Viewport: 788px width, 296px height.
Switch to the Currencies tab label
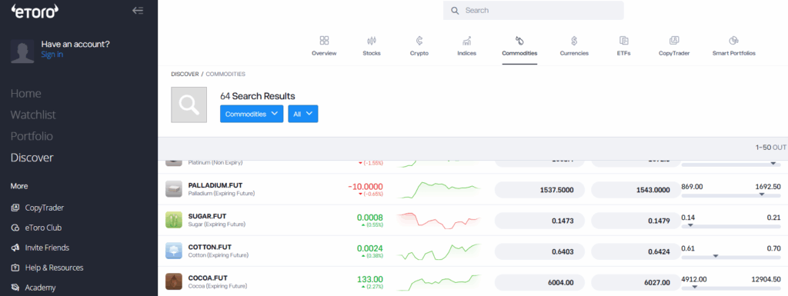[x=574, y=53]
